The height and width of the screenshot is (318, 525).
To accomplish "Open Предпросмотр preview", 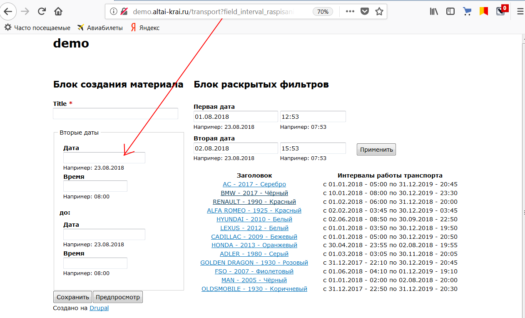I will pos(118,297).
